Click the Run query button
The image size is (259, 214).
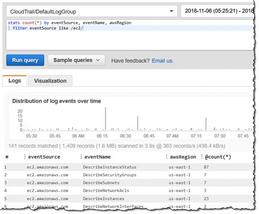click(25, 60)
